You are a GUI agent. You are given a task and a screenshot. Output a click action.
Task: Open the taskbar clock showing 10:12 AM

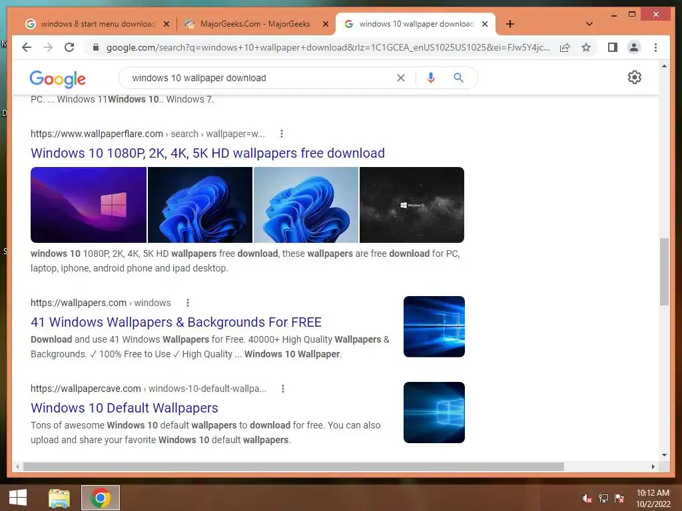[653, 498]
